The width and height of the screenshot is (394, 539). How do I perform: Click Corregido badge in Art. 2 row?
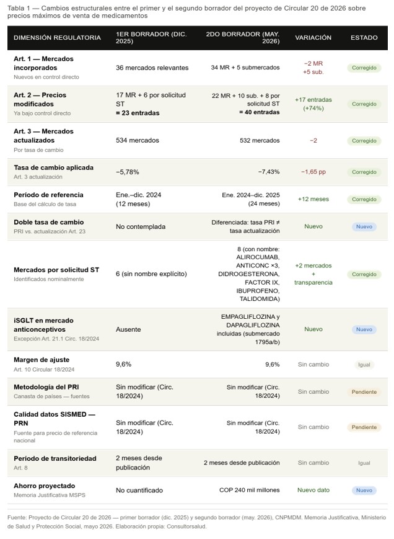(x=364, y=104)
